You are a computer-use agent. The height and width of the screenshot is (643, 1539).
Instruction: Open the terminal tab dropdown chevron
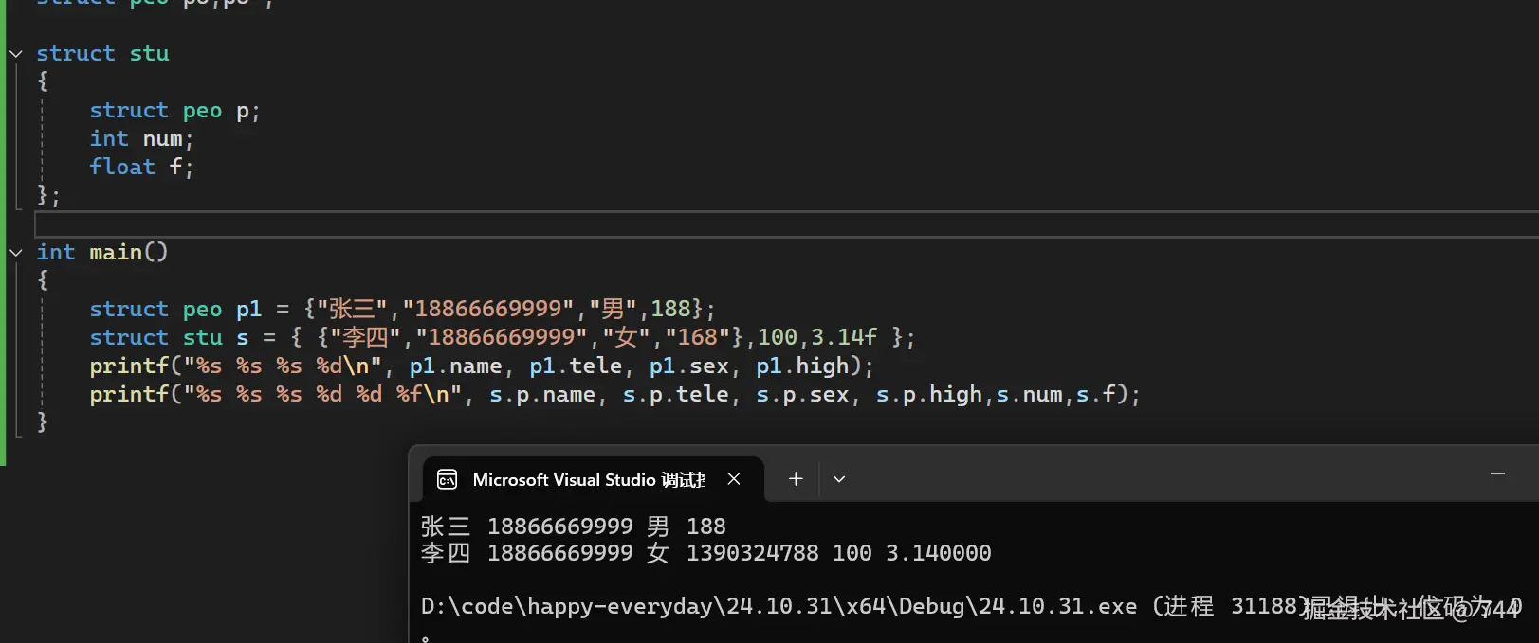coord(839,479)
